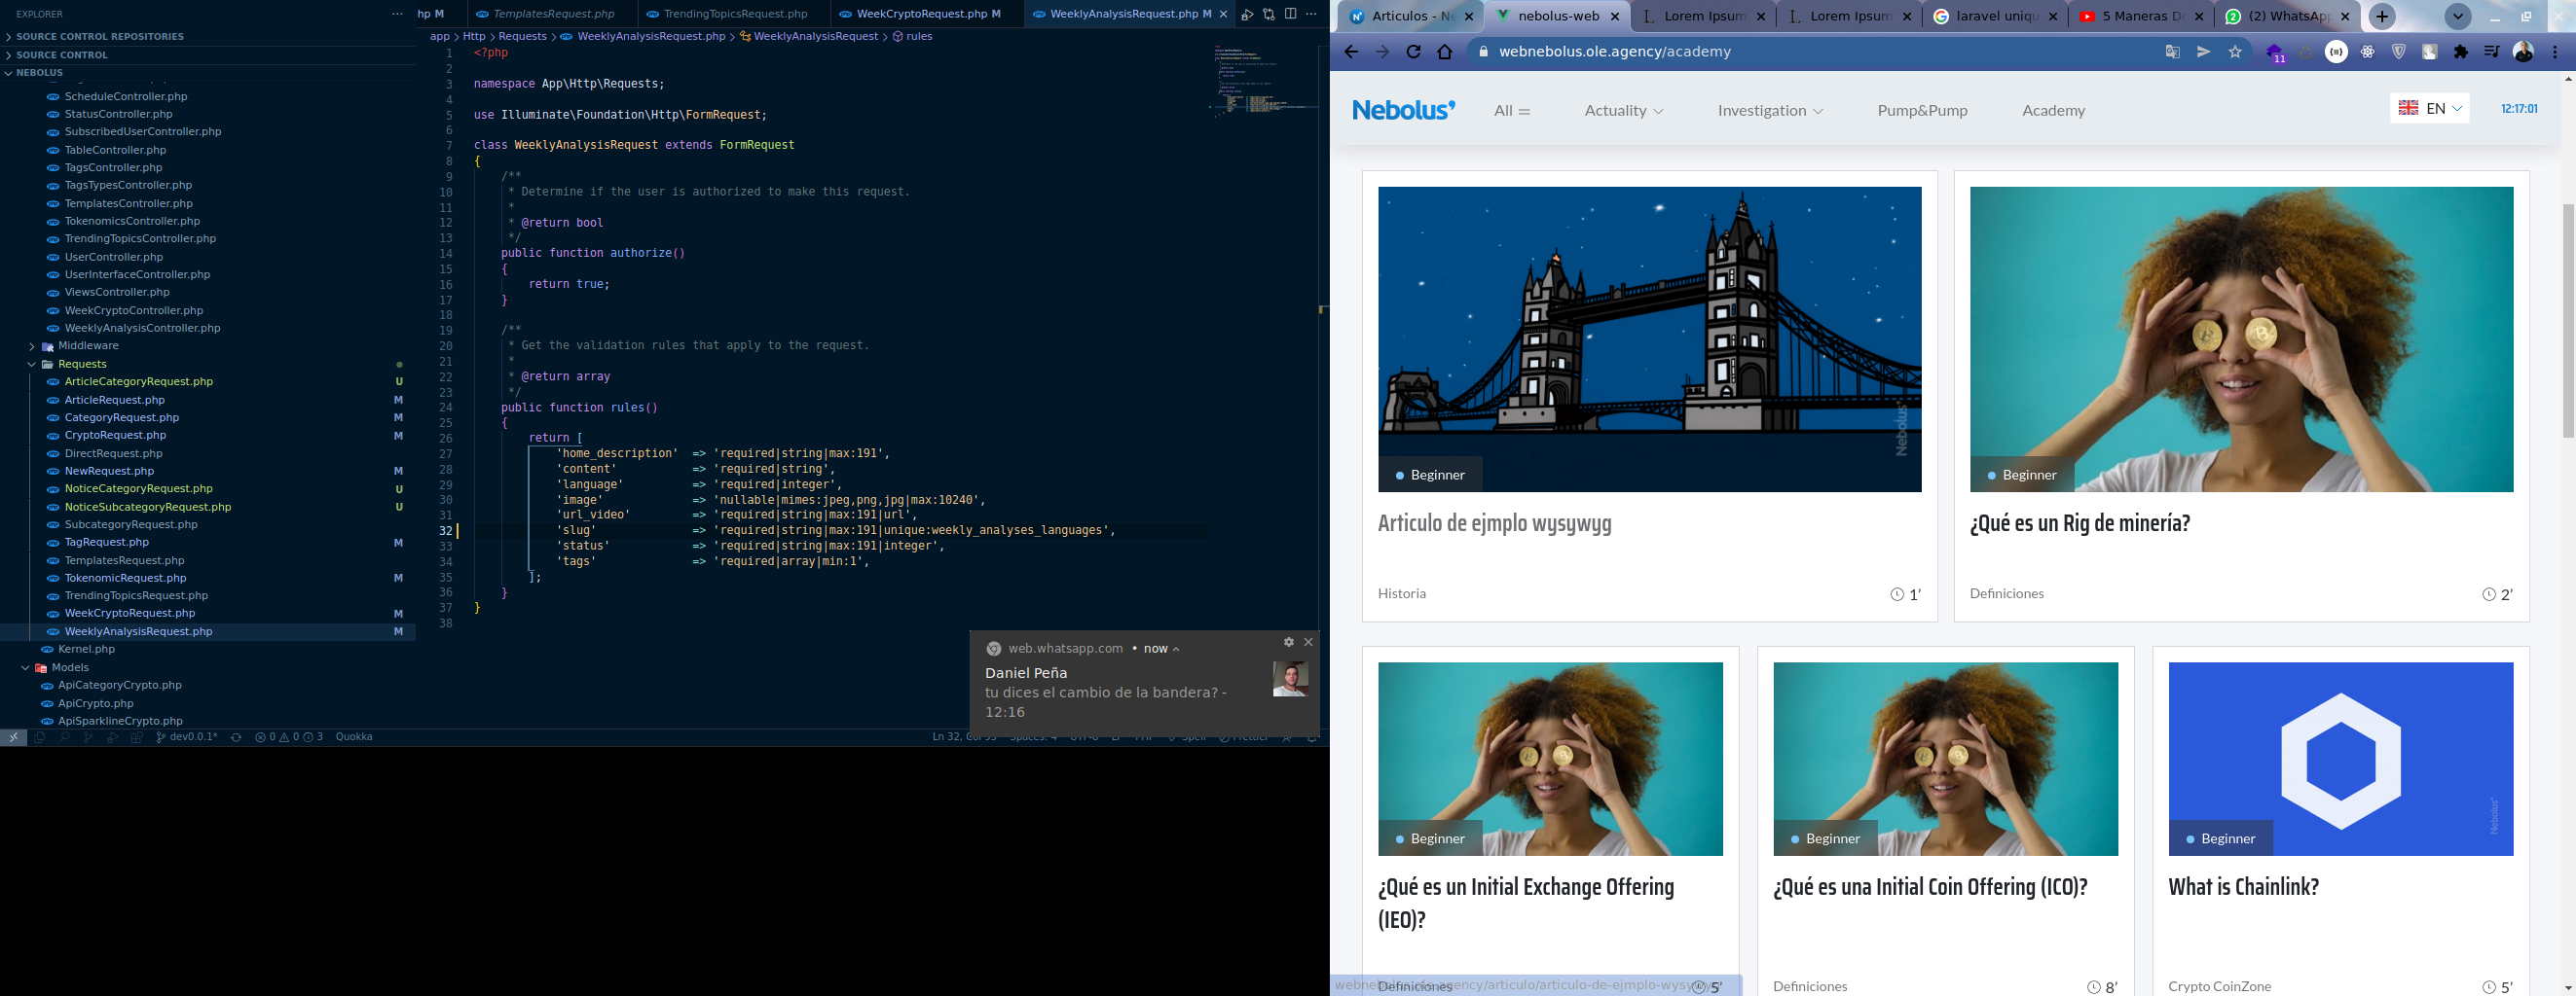2576x996 pixels.
Task: Reload the nebolus academy page
Action: tap(1413, 52)
